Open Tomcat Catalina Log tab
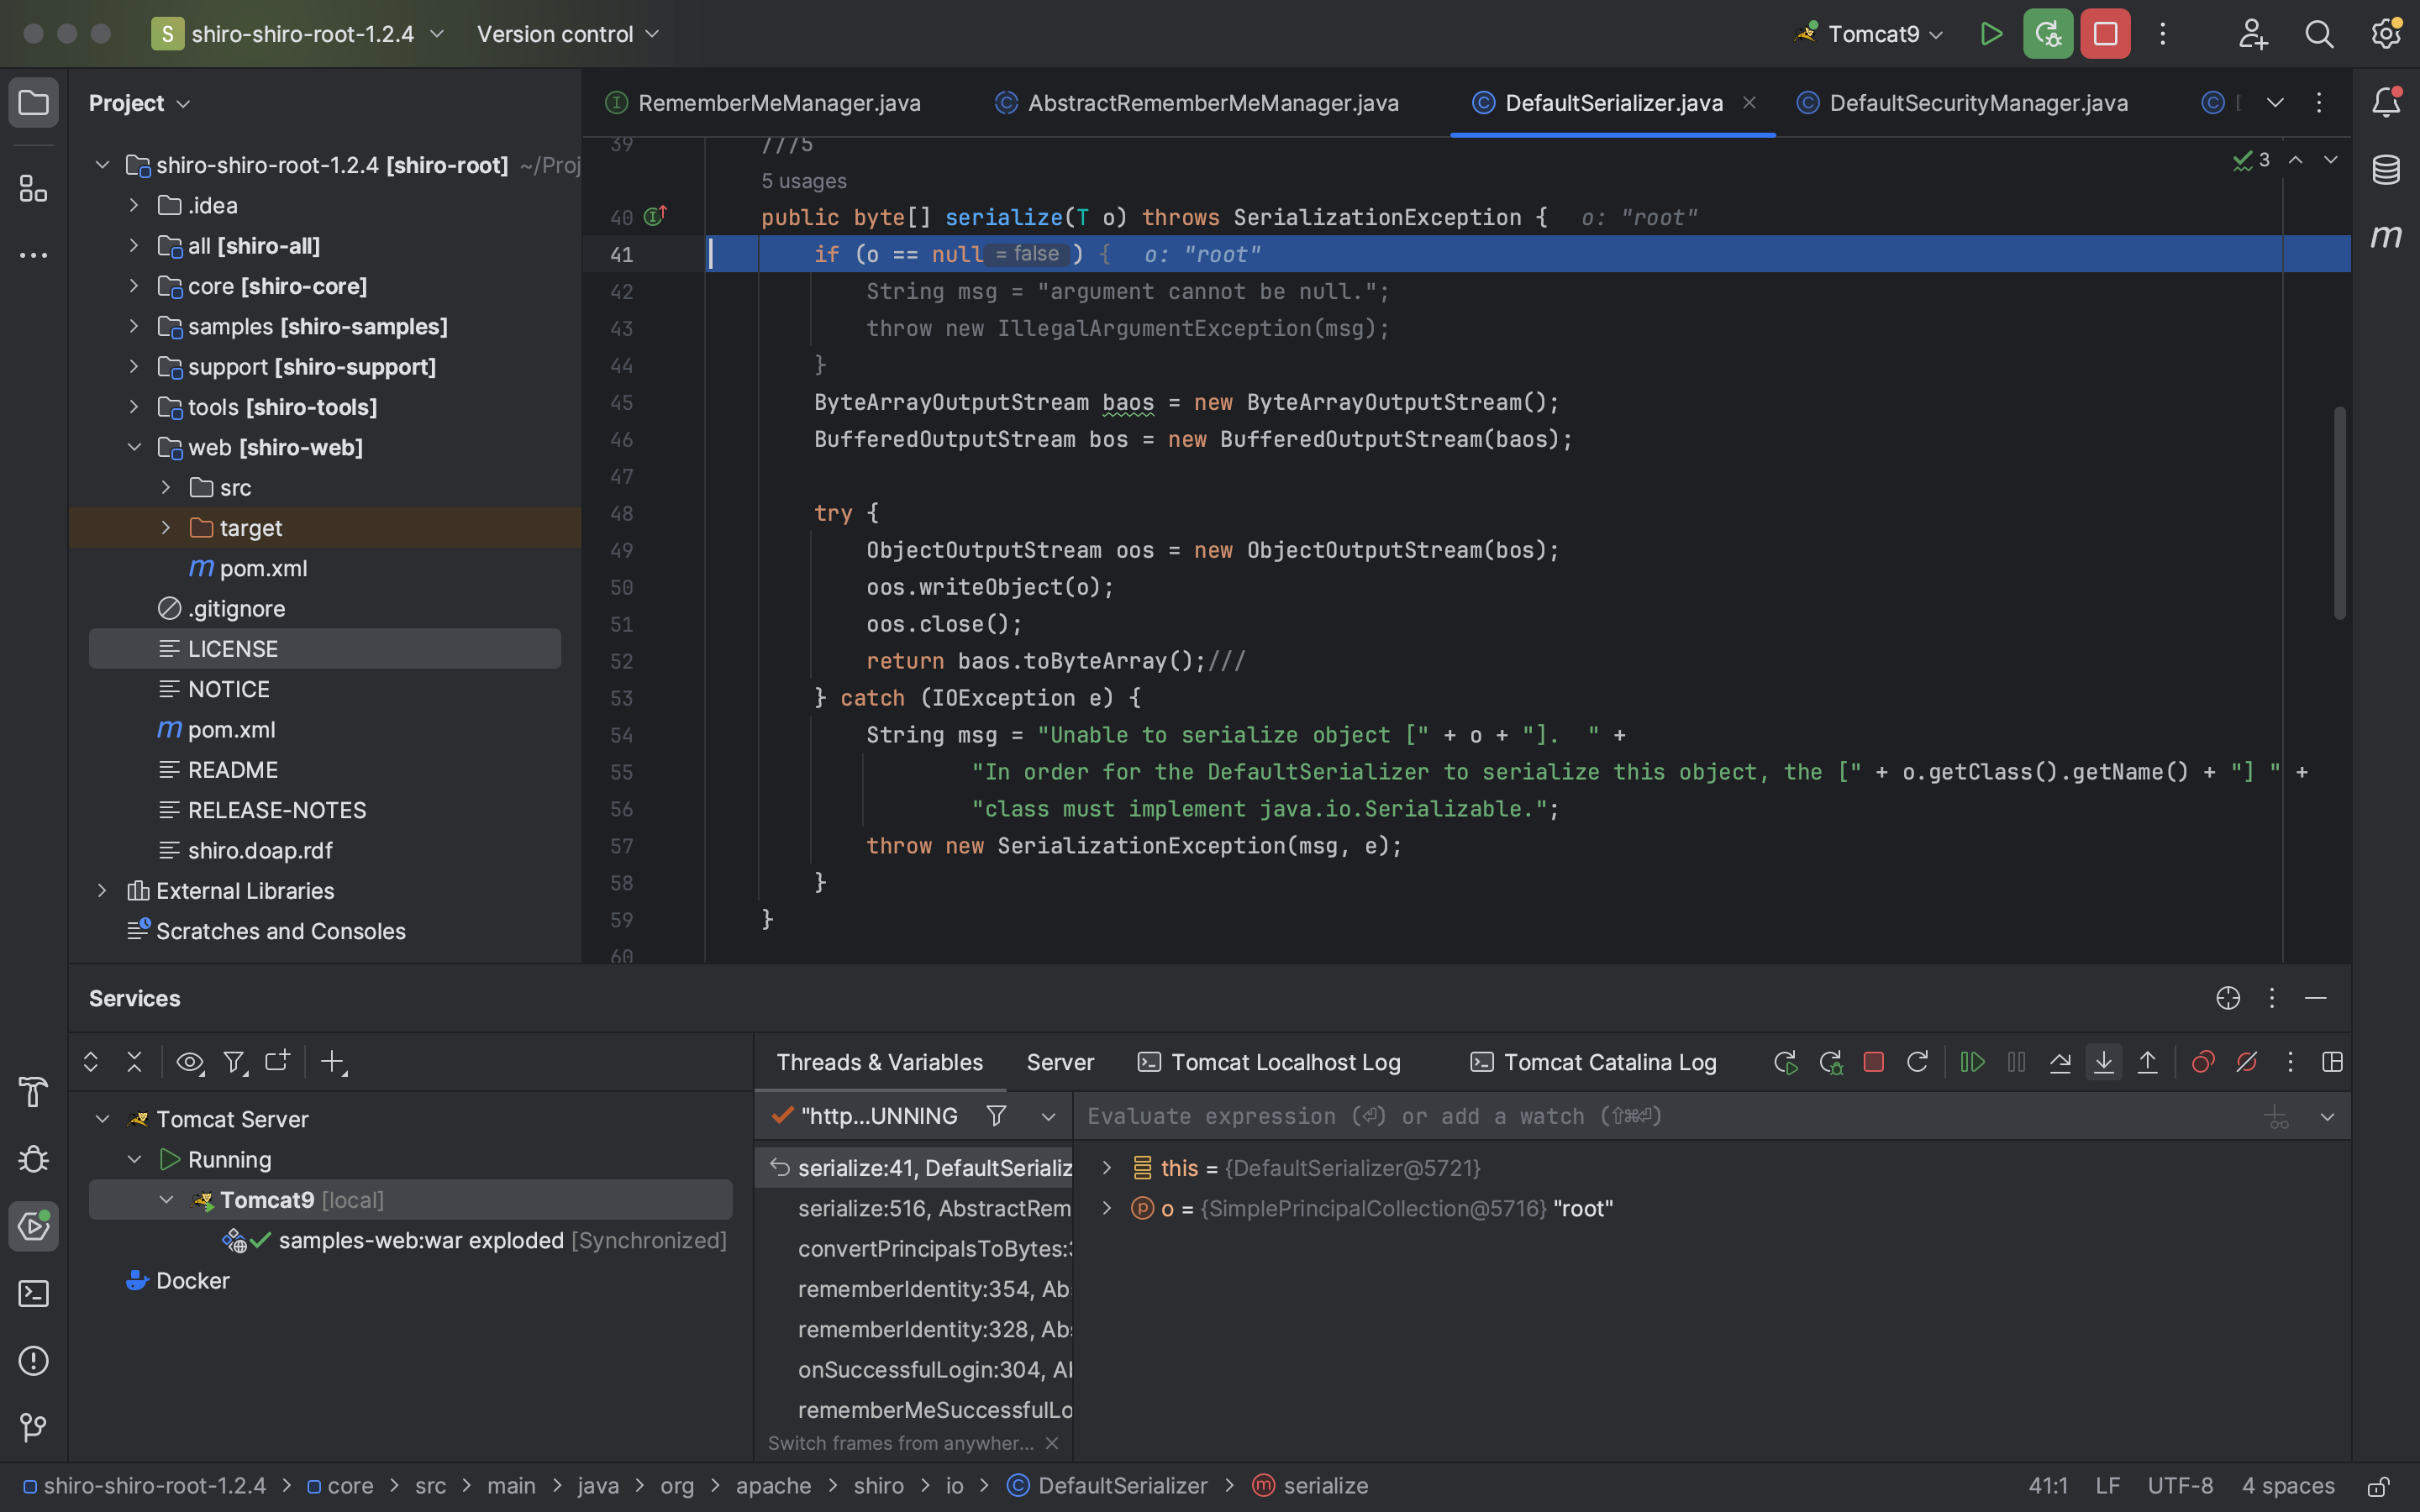2420x1512 pixels. [1594, 1062]
